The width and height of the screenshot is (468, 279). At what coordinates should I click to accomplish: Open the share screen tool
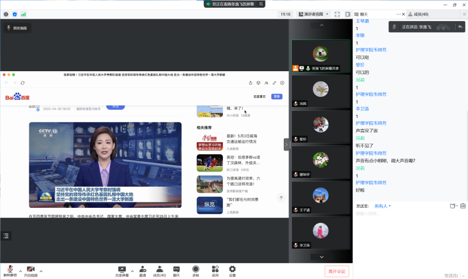[x=122, y=269]
